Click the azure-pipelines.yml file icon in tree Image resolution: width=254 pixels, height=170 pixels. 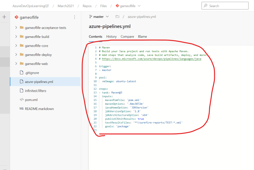coord(22,81)
